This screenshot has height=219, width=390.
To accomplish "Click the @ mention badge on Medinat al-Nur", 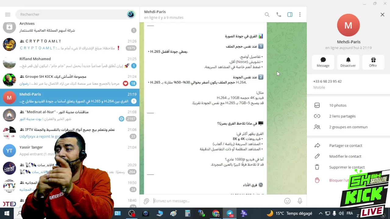I will pos(122,119).
